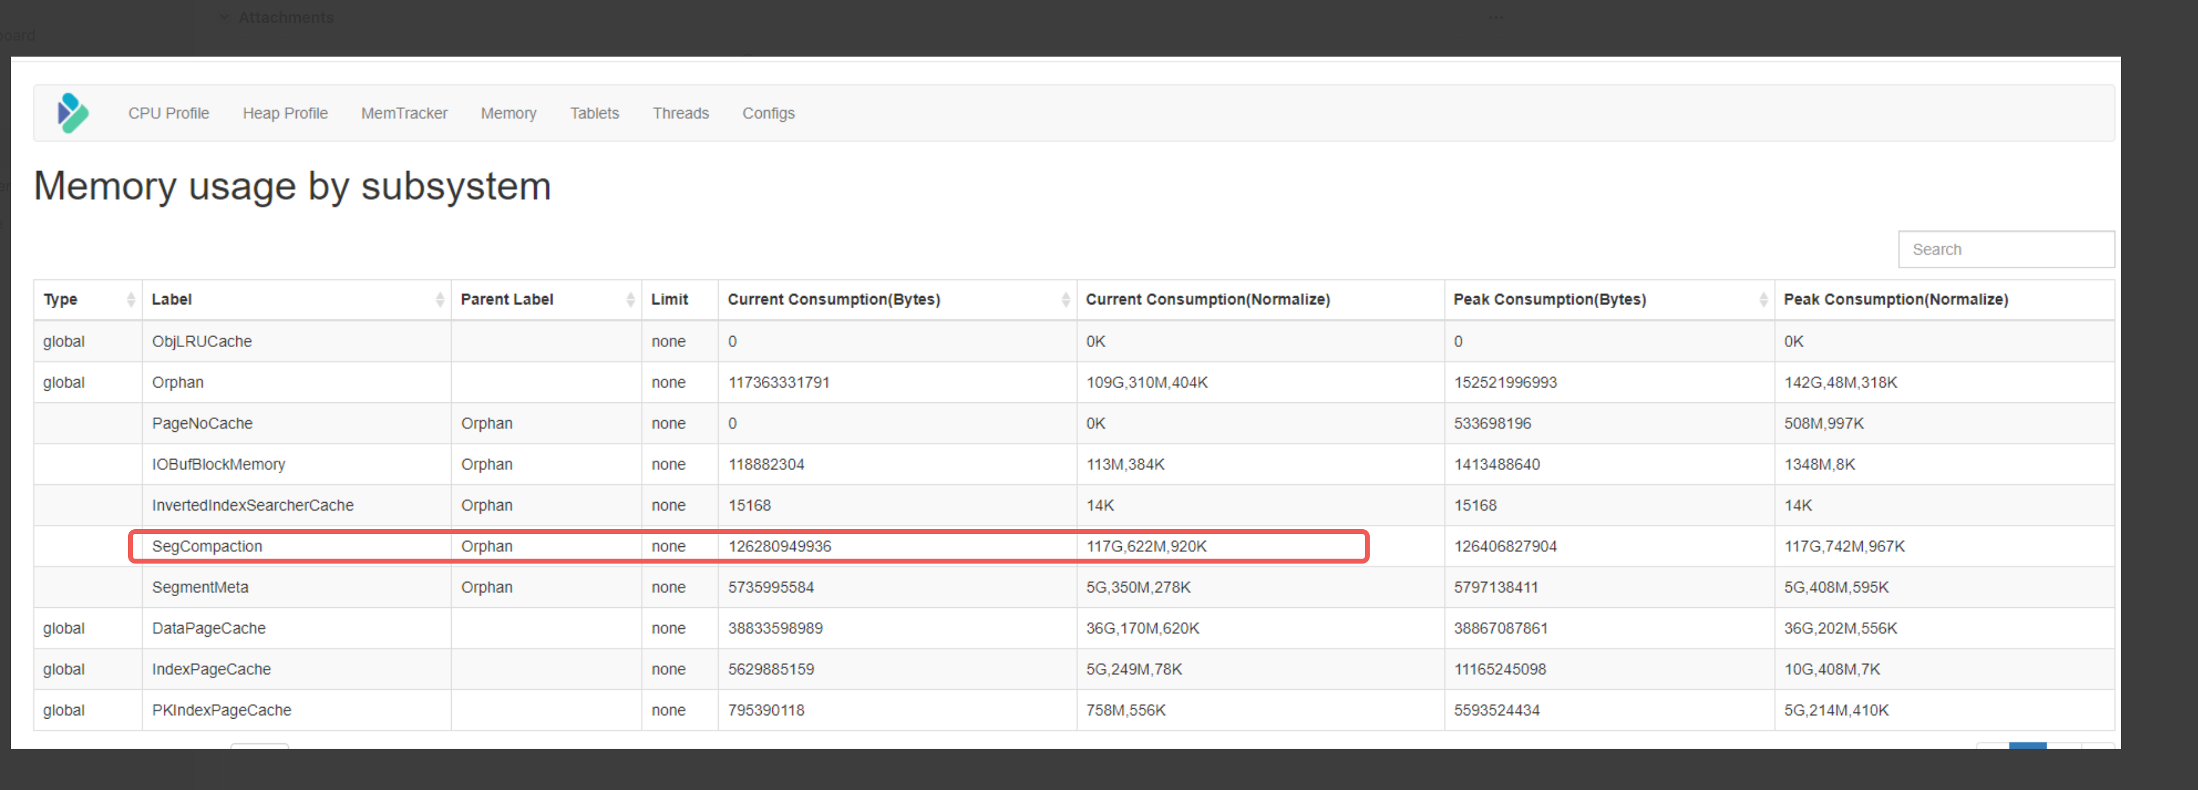Viewport: 2198px width, 790px height.
Task: Click value 117363331791 in Orphan row
Action: (x=778, y=382)
